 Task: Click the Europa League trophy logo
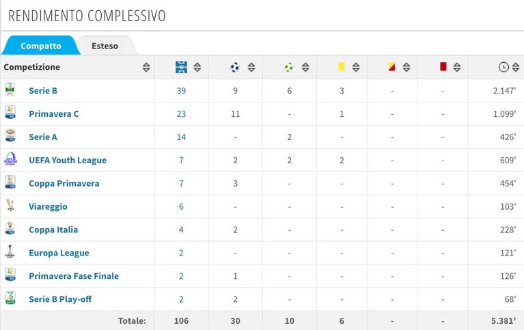[10, 251]
